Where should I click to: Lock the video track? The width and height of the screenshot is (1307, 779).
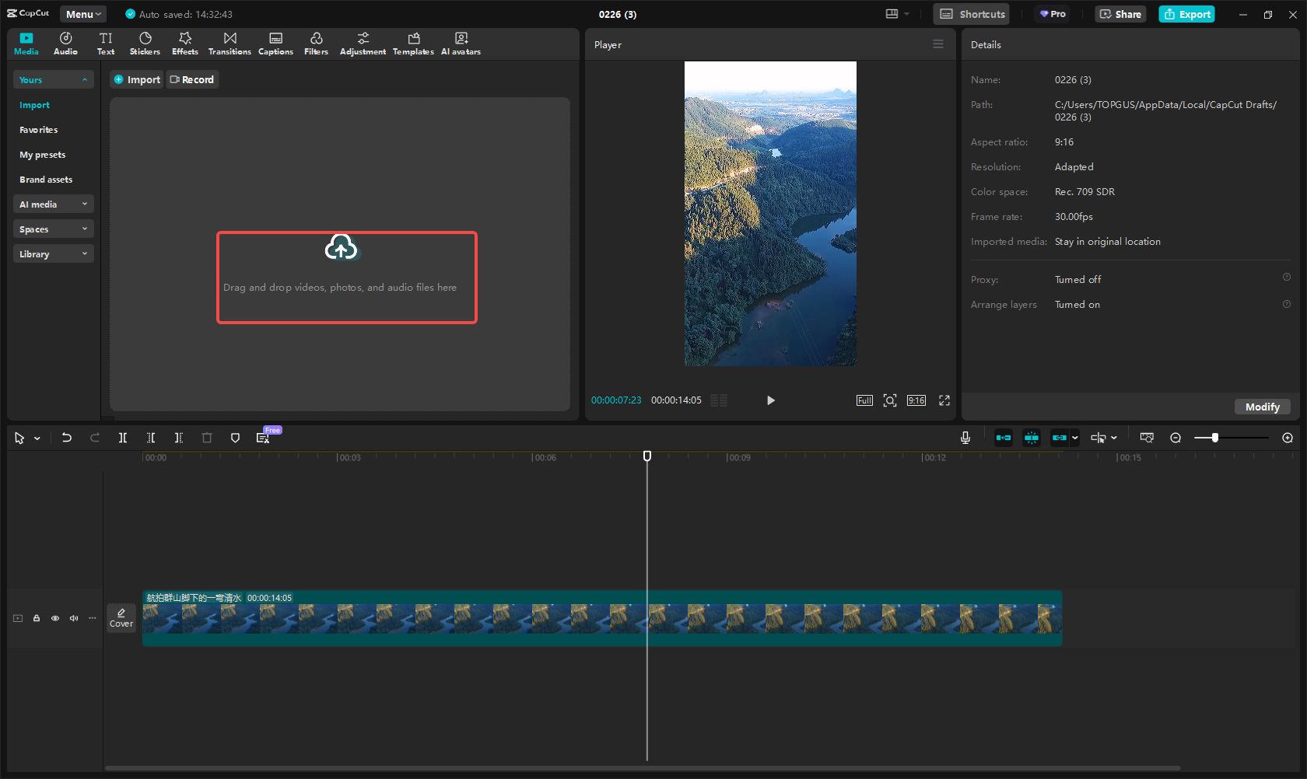point(37,619)
